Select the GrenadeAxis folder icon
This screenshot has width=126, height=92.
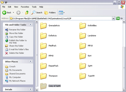(43, 26)
